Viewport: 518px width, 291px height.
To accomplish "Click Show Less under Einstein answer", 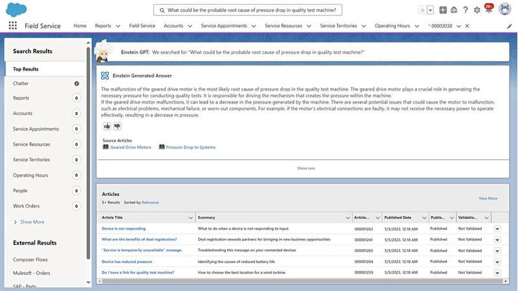I will point(306,168).
